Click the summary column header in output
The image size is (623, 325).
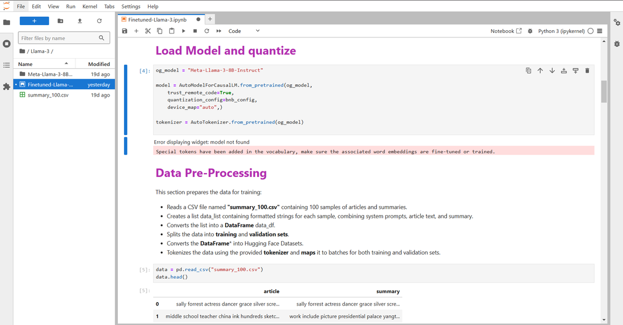tap(388, 291)
